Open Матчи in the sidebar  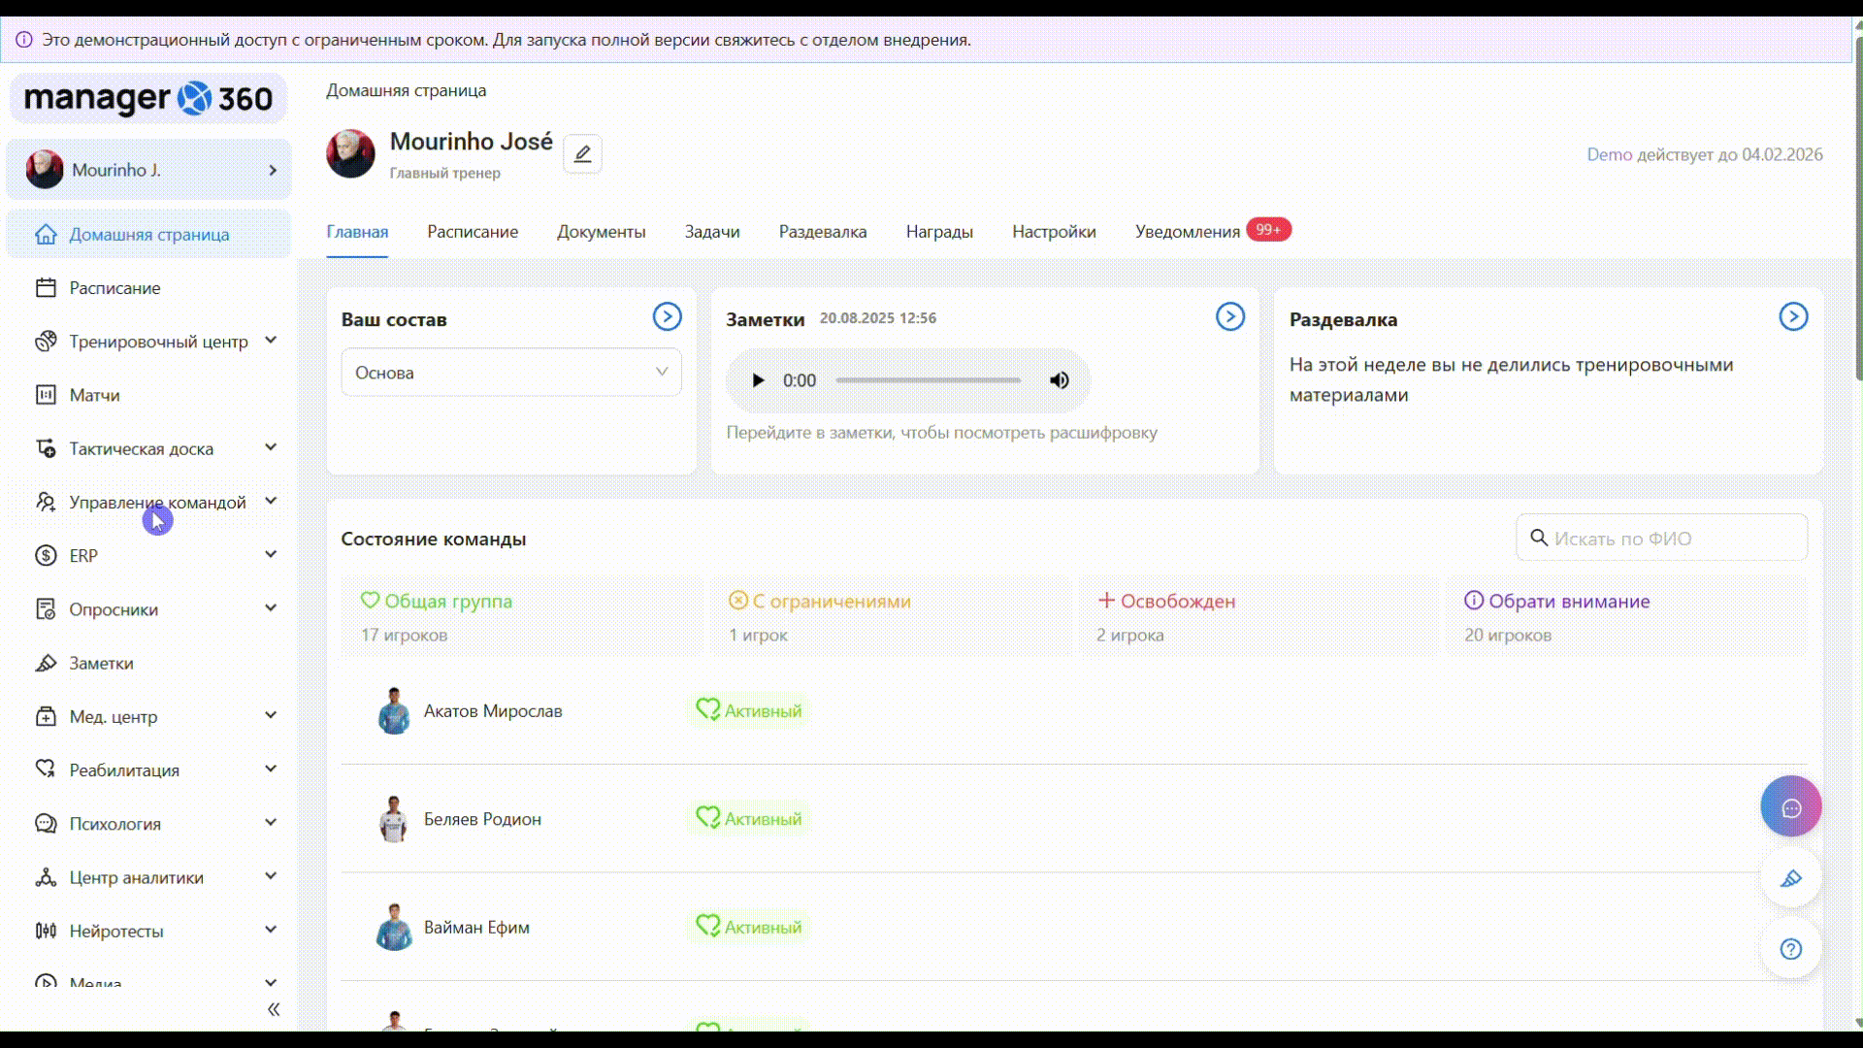(x=94, y=395)
